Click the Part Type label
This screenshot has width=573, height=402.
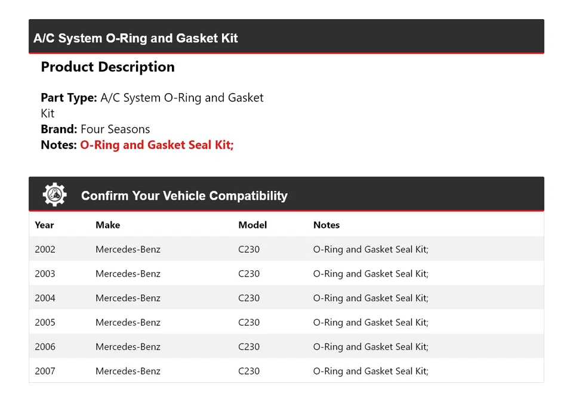(69, 98)
